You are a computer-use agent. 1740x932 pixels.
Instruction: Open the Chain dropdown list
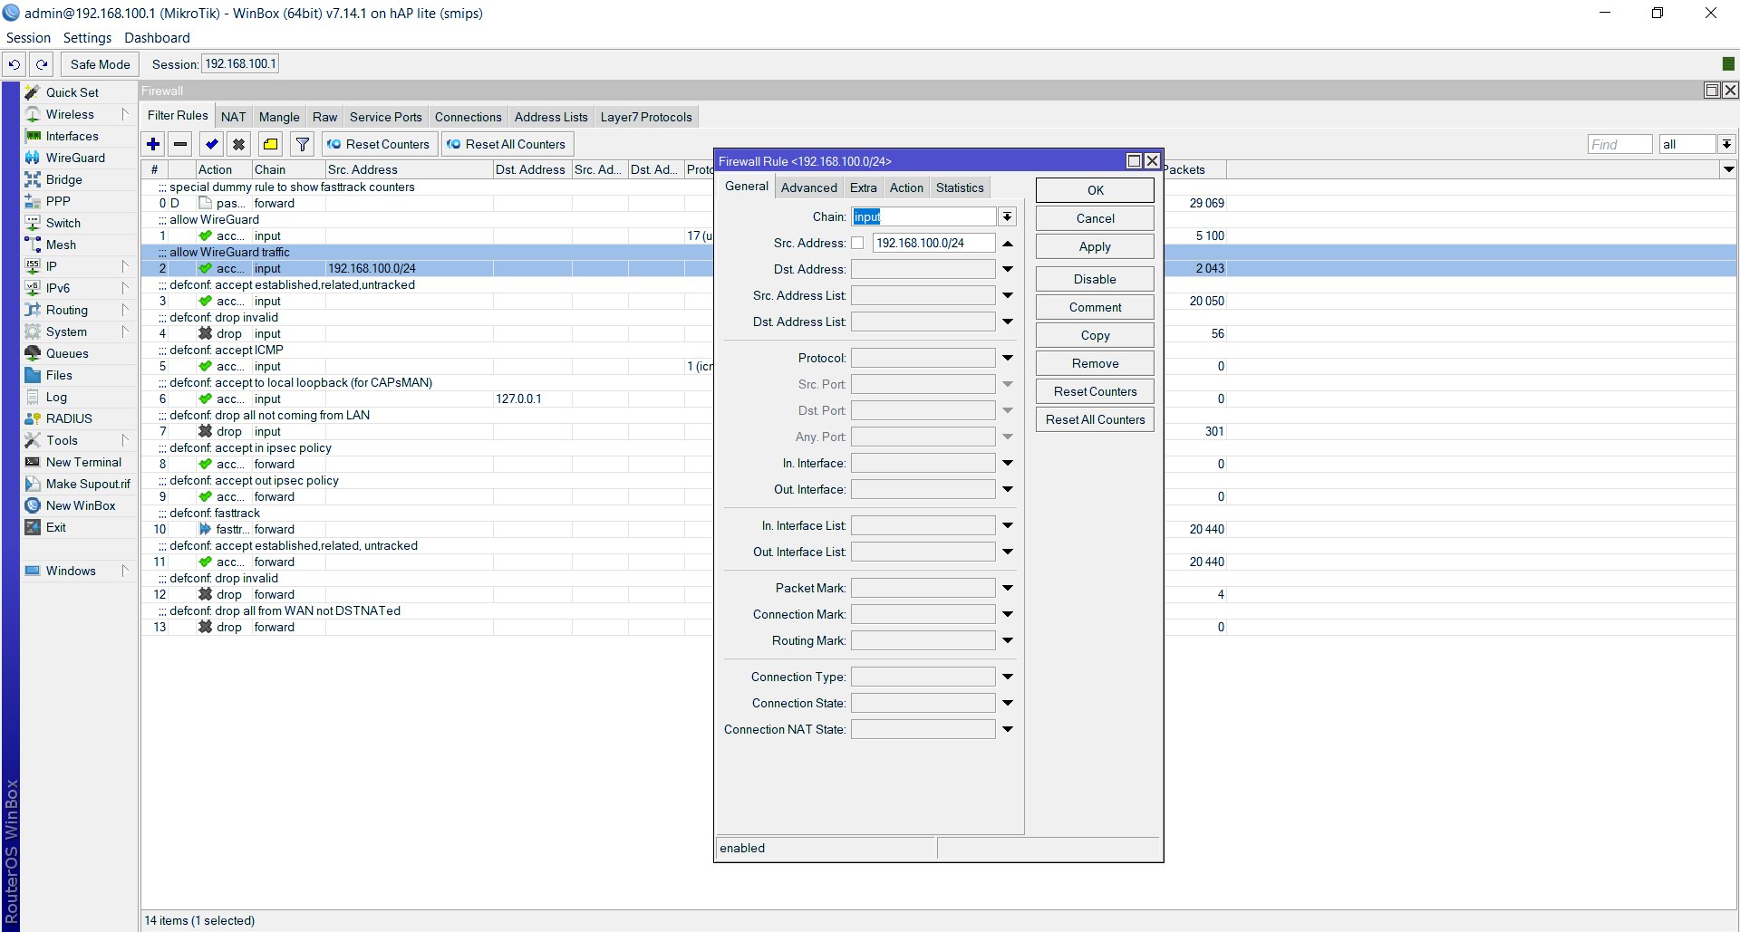pyautogui.click(x=1007, y=216)
